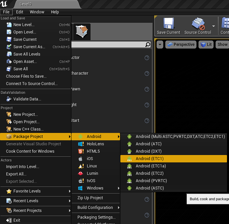Viewport: 229px width, 224px height.
Task: Click the Linux penguin icon
Action: (x=81, y=166)
